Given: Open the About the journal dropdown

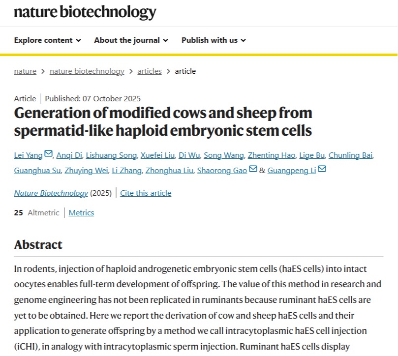Looking at the screenshot, I should click(x=131, y=40).
